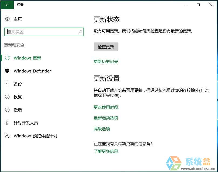Click the Windows 更新 refresh-arrows icon
218x172 pixels.
7,58
